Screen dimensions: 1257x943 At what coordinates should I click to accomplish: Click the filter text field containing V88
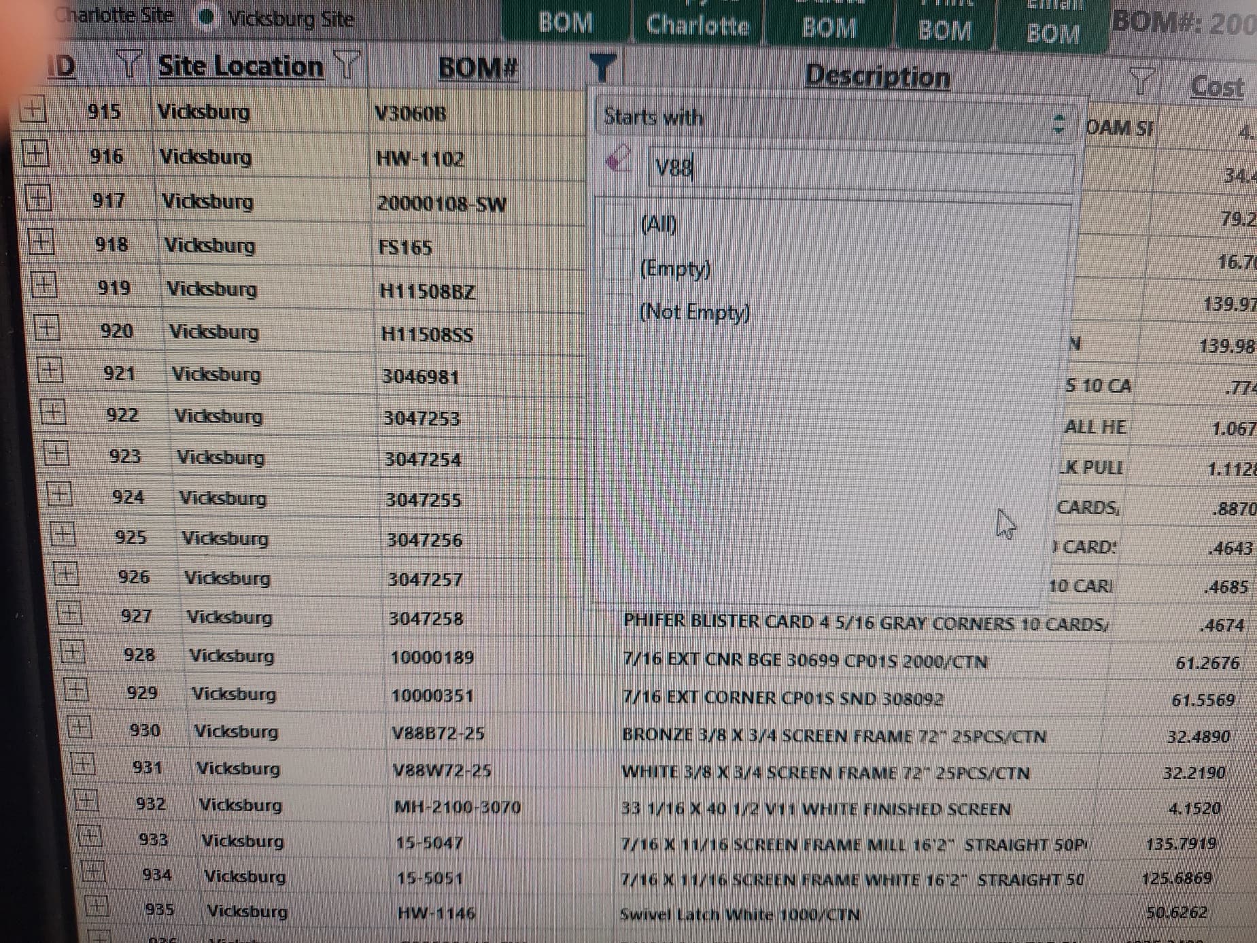click(x=861, y=170)
